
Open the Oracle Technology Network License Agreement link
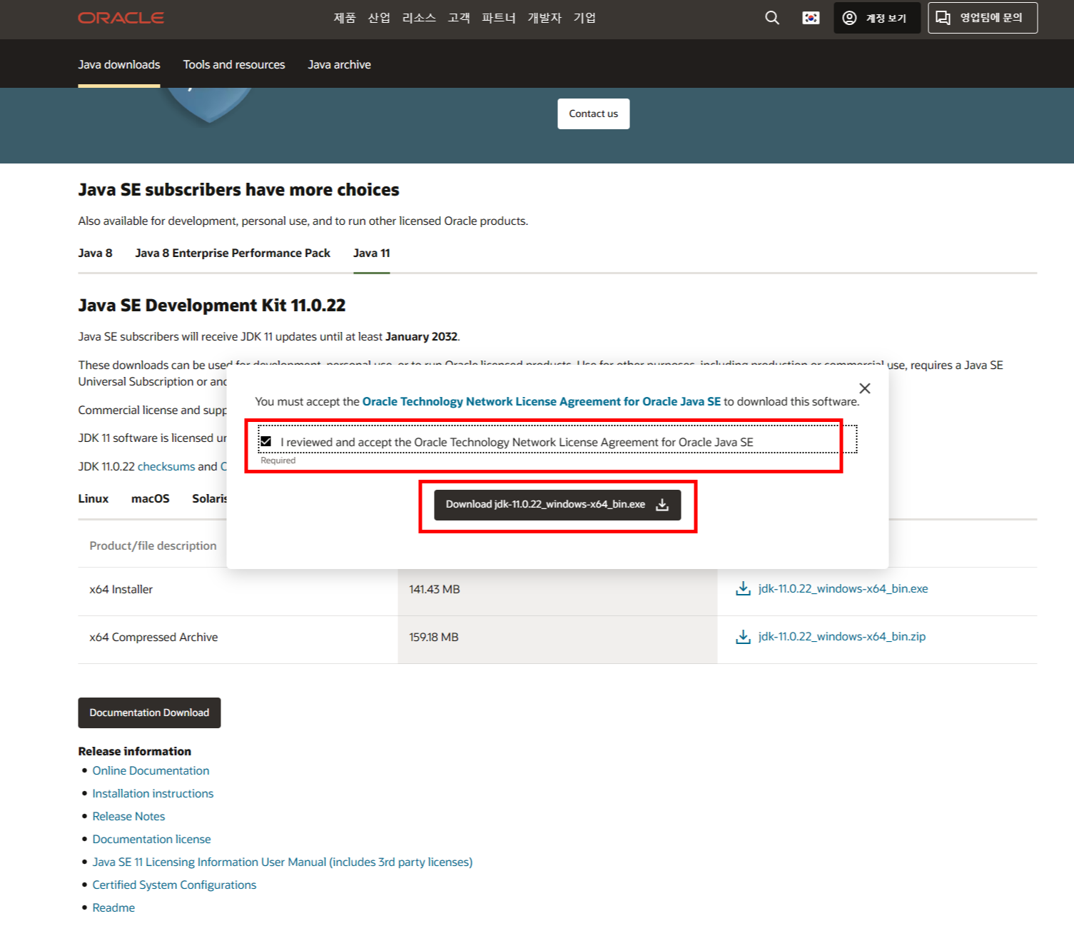point(542,401)
